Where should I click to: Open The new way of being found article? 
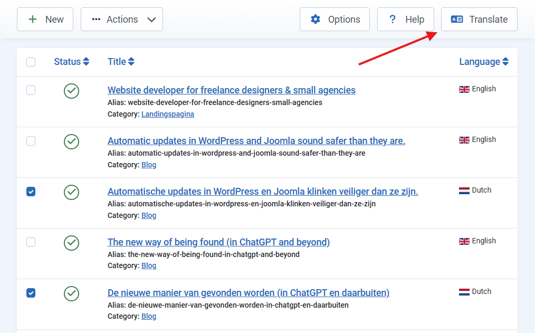[x=218, y=242]
